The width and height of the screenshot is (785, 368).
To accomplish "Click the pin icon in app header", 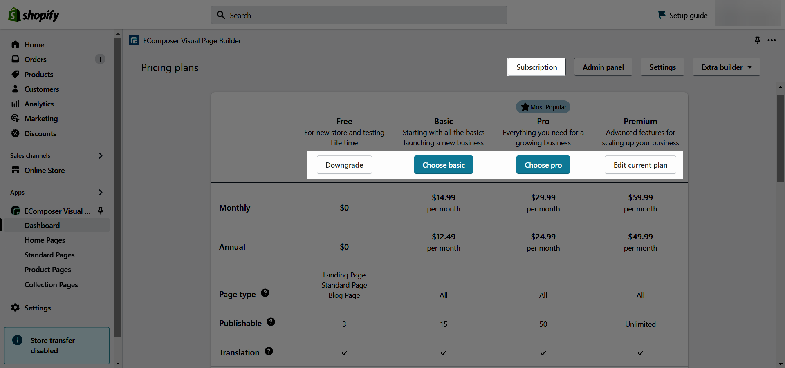I will pyautogui.click(x=757, y=40).
